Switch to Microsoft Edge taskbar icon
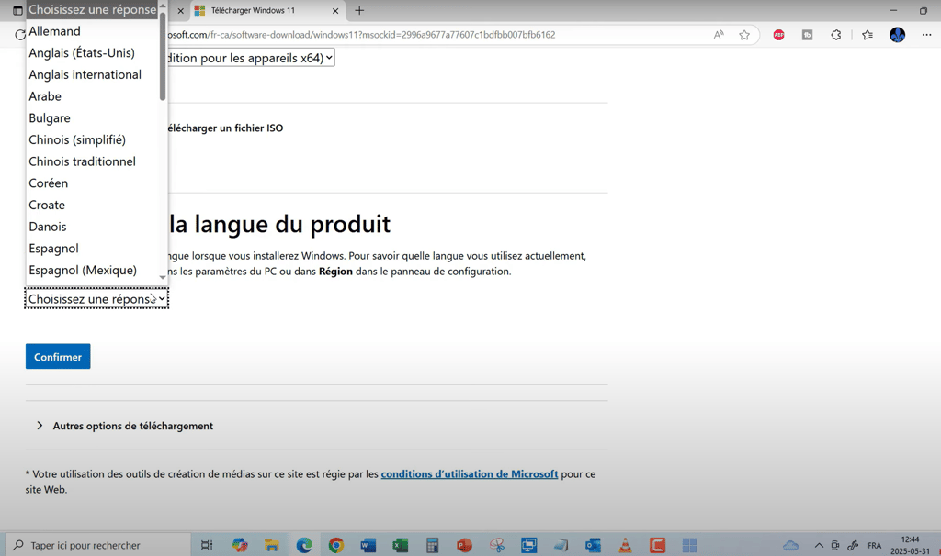Viewport: 941px width, 556px height. pos(304,545)
